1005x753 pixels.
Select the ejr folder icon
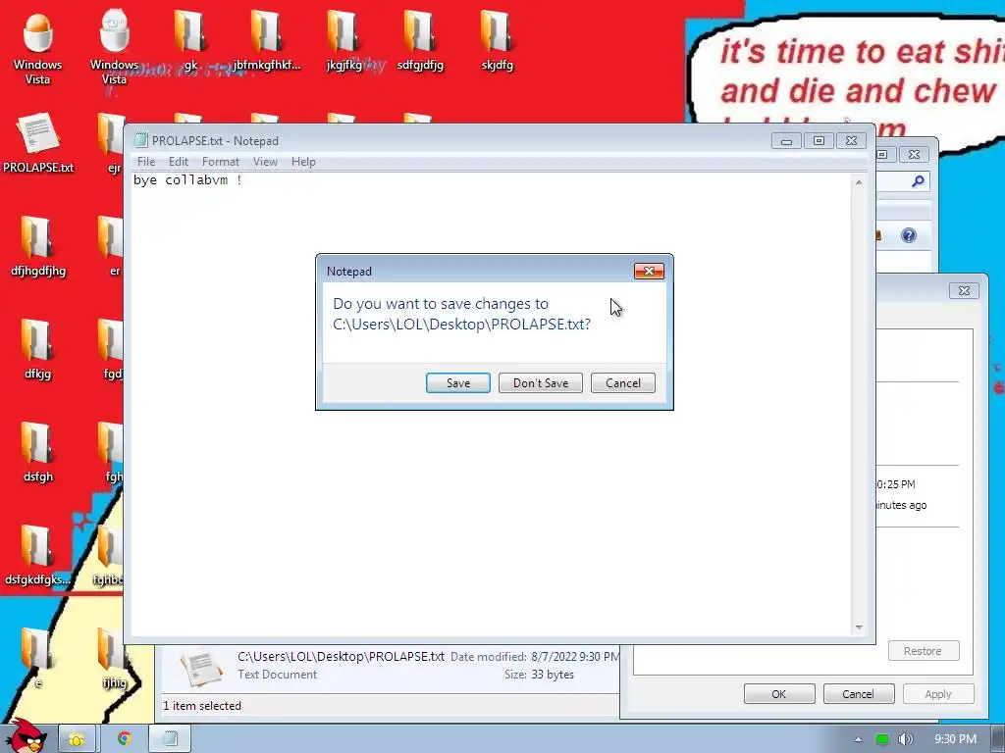click(x=112, y=143)
